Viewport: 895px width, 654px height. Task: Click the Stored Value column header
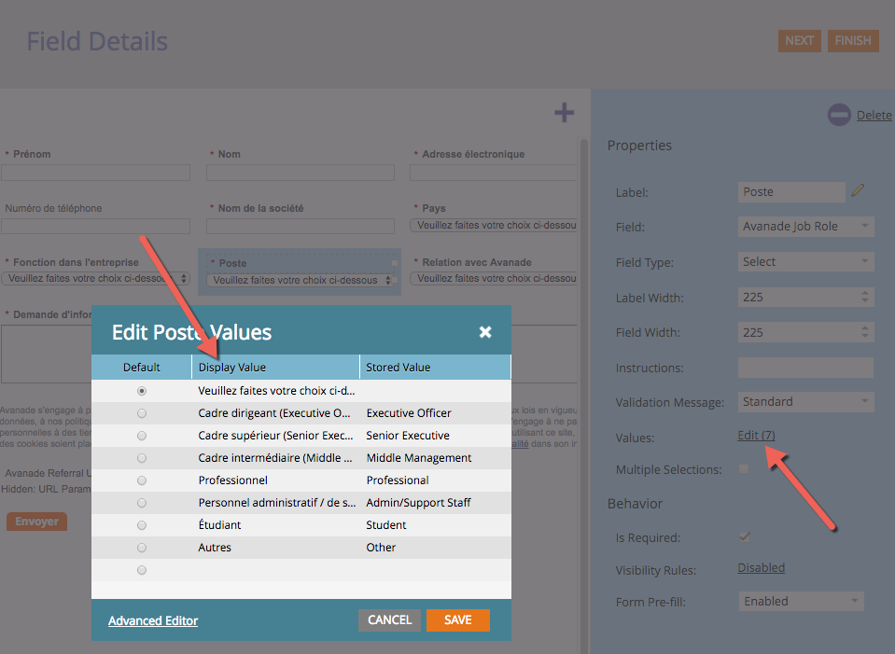click(x=435, y=368)
